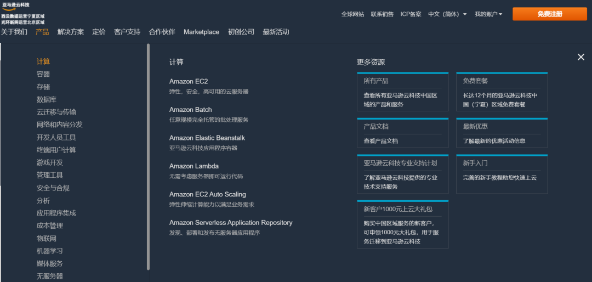
Task: Select the 容器 category
Action: click(43, 74)
